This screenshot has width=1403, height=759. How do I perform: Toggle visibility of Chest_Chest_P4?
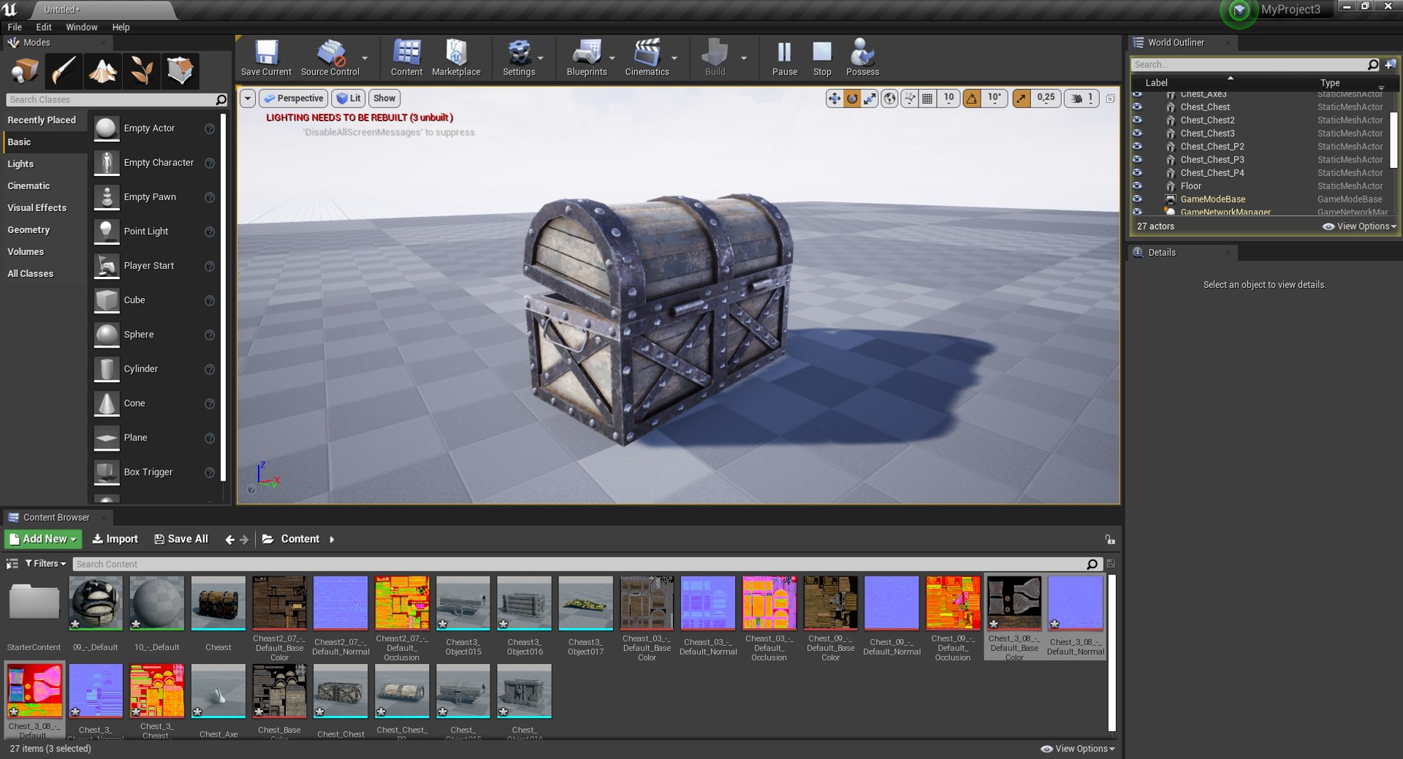(x=1137, y=172)
